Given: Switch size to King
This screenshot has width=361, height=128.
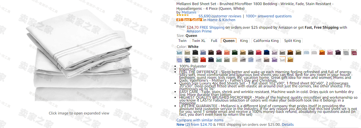Looking at the screenshot, I should coord(244,41).
